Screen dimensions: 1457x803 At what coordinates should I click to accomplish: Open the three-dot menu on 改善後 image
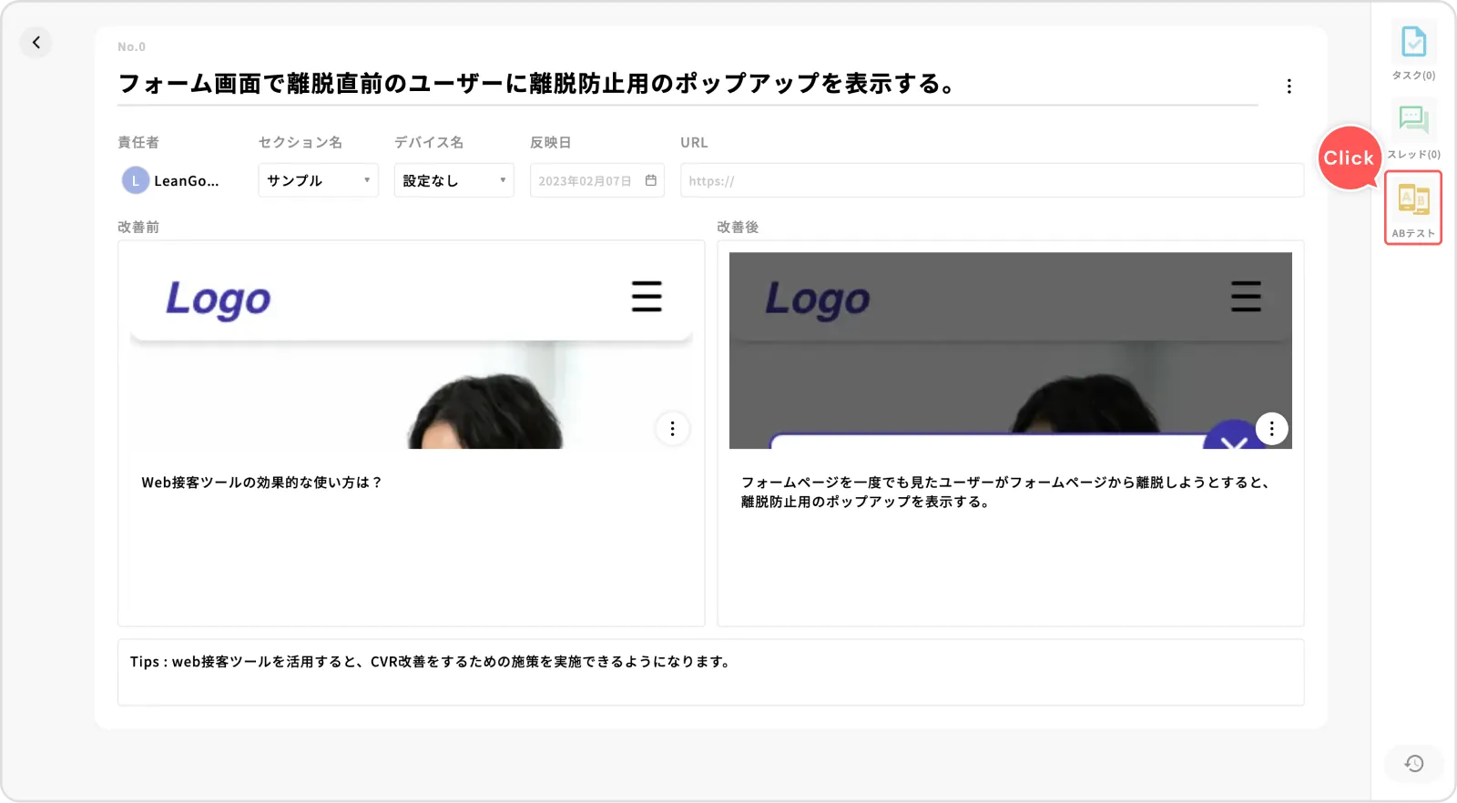pyautogui.click(x=1271, y=429)
